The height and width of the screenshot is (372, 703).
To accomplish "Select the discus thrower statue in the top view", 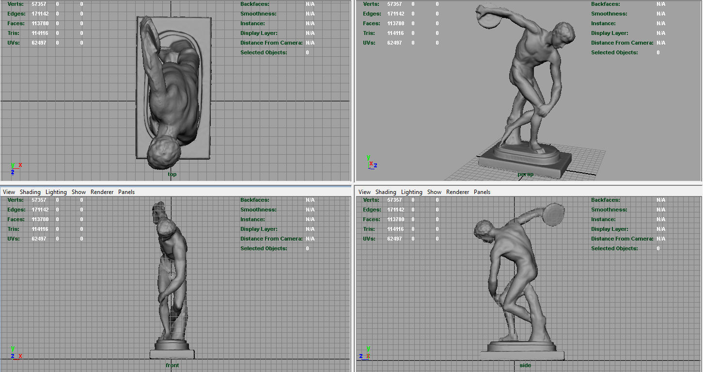I will pyautogui.click(x=173, y=92).
